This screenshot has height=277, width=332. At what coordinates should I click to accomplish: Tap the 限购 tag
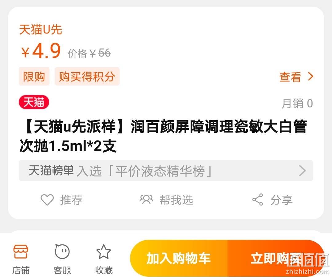(x=34, y=76)
